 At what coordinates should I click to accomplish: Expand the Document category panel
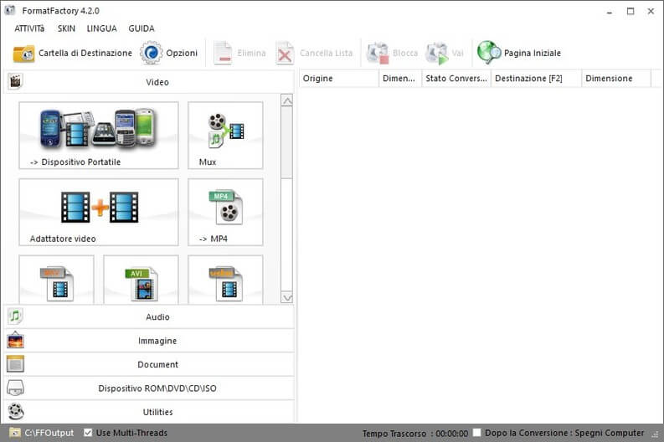point(149,364)
